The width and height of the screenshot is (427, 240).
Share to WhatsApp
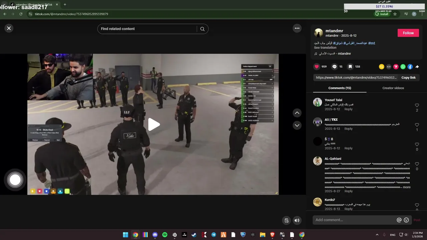tap(403, 67)
